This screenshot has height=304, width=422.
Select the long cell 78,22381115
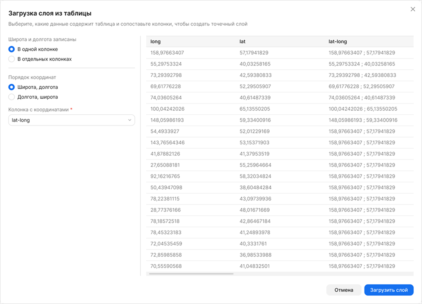click(x=165, y=199)
